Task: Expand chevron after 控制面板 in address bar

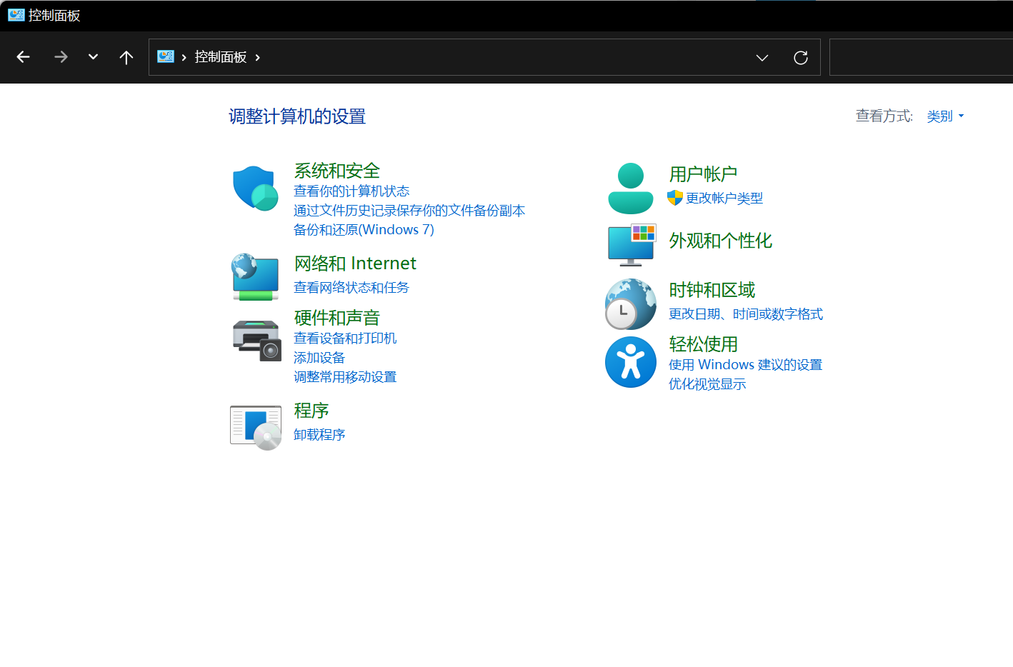Action: [257, 57]
